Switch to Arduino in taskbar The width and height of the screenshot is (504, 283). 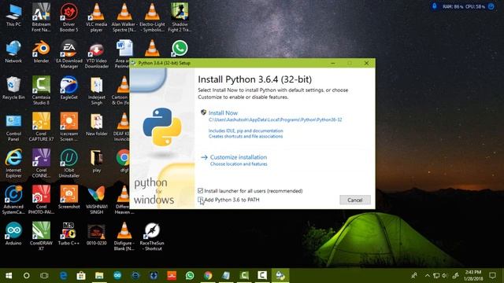pyautogui.click(x=117, y=276)
